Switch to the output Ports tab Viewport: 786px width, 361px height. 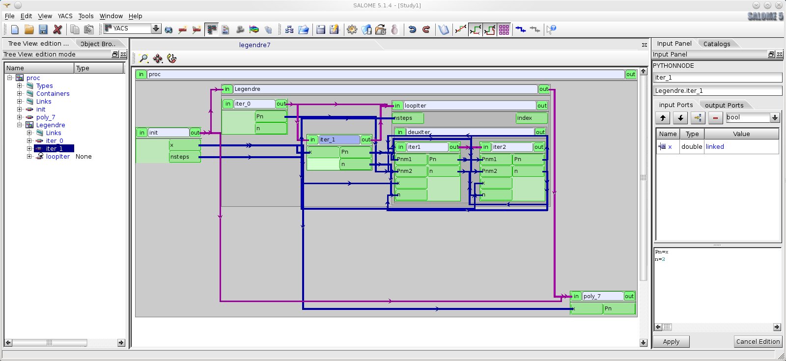[x=724, y=105]
